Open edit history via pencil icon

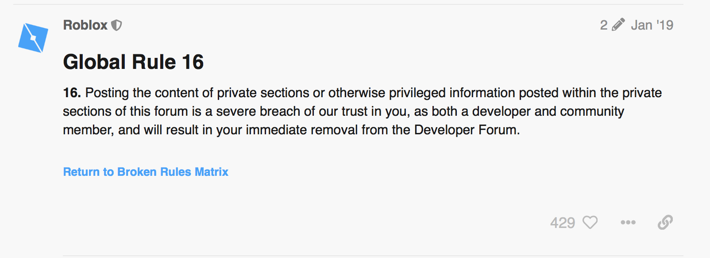coord(618,25)
